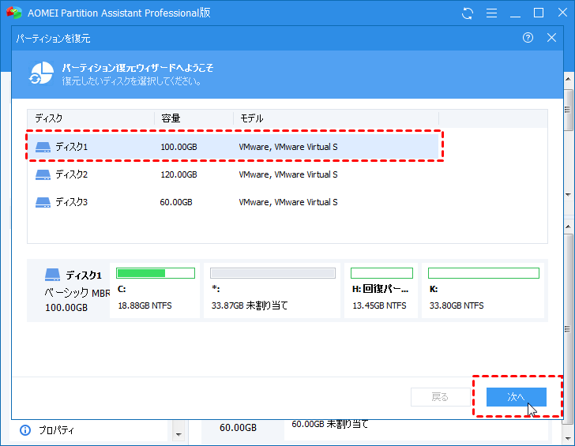This screenshot has width=575, height=446.
Task: Select the 33.87GB 未割り当て block
Action: coord(272,290)
